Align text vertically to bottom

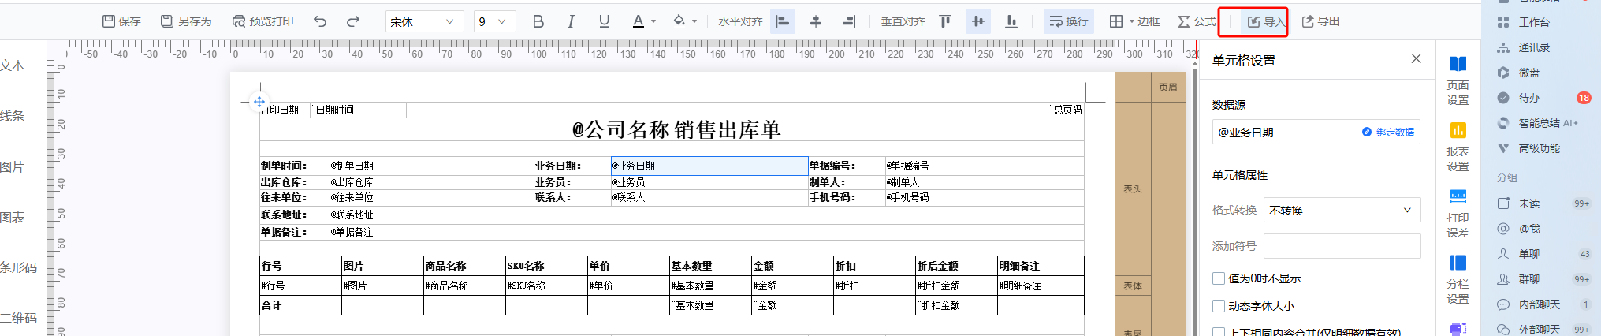tap(1011, 21)
